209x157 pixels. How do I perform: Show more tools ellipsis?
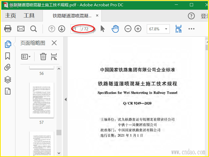click(191, 29)
